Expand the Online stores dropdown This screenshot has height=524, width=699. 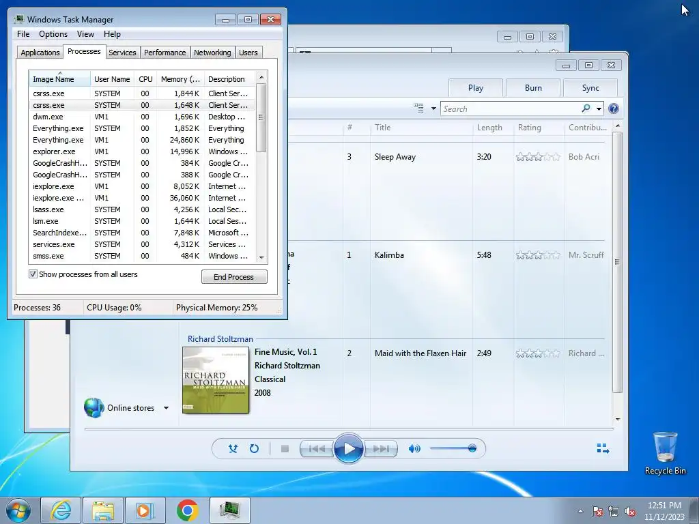pyautogui.click(x=166, y=408)
